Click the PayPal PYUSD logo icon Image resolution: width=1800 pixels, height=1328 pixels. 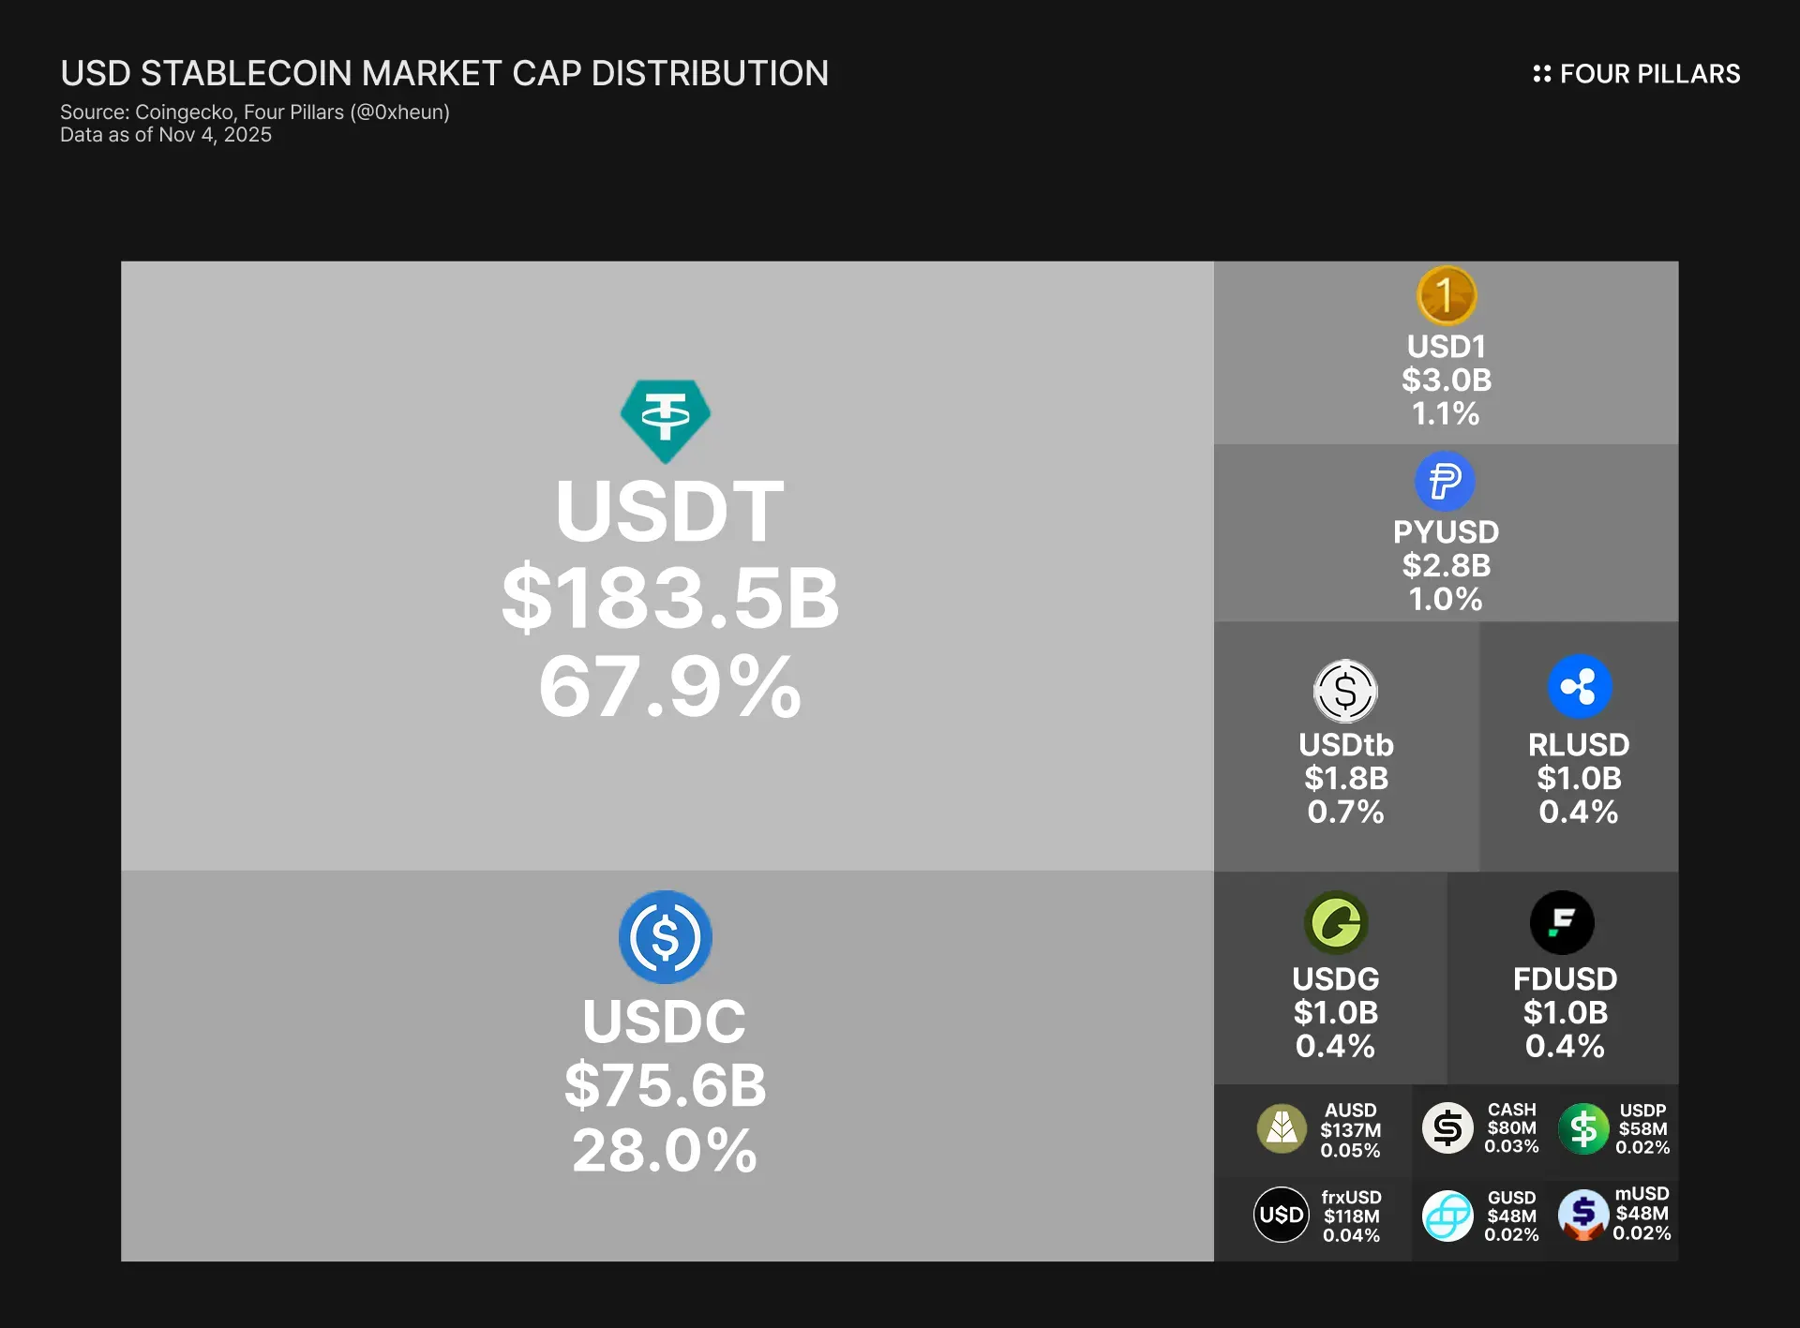click(1445, 481)
